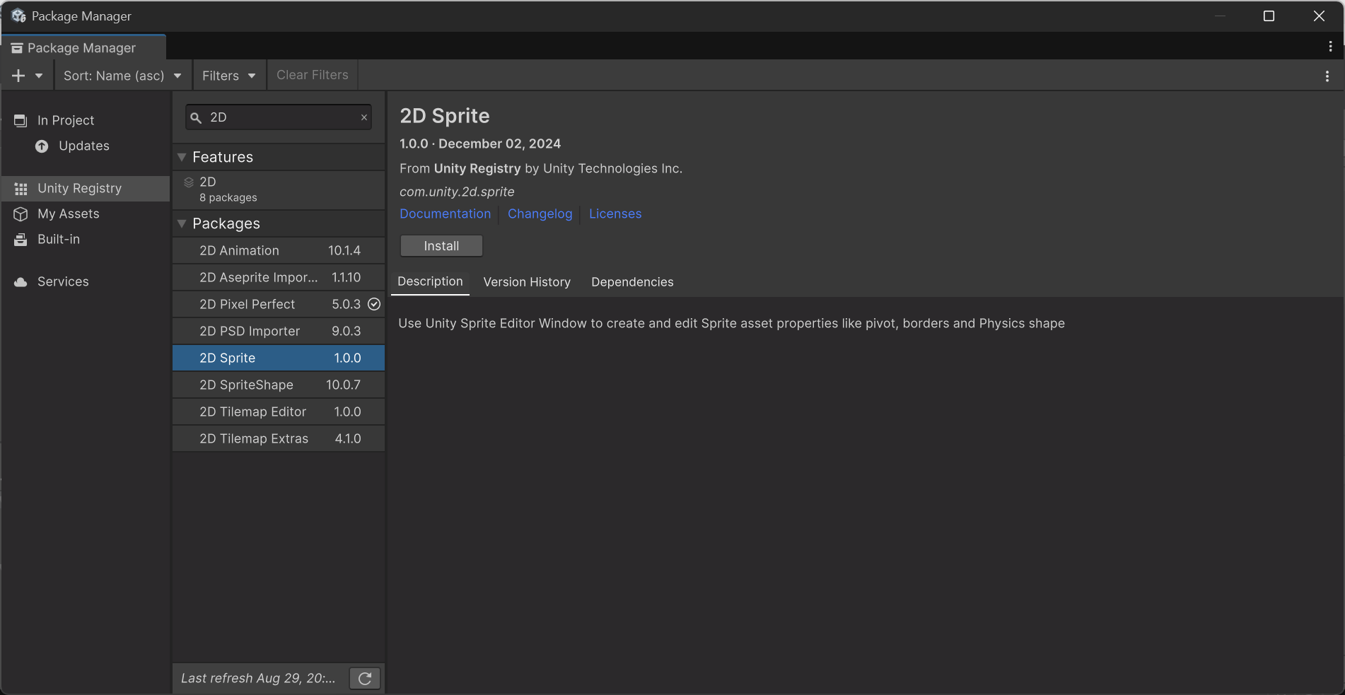Viewport: 1345px width, 695px height.
Task: Click the 2D Sprite title heading
Action: (x=445, y=116)
